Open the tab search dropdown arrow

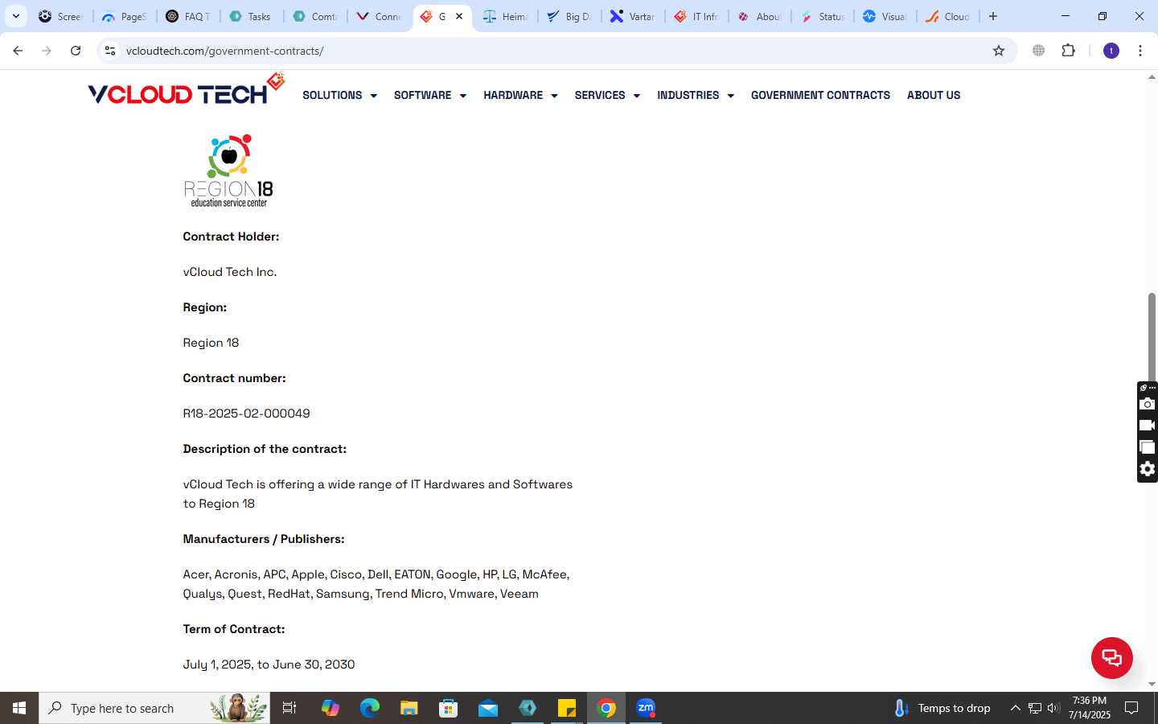click(15, 16)
